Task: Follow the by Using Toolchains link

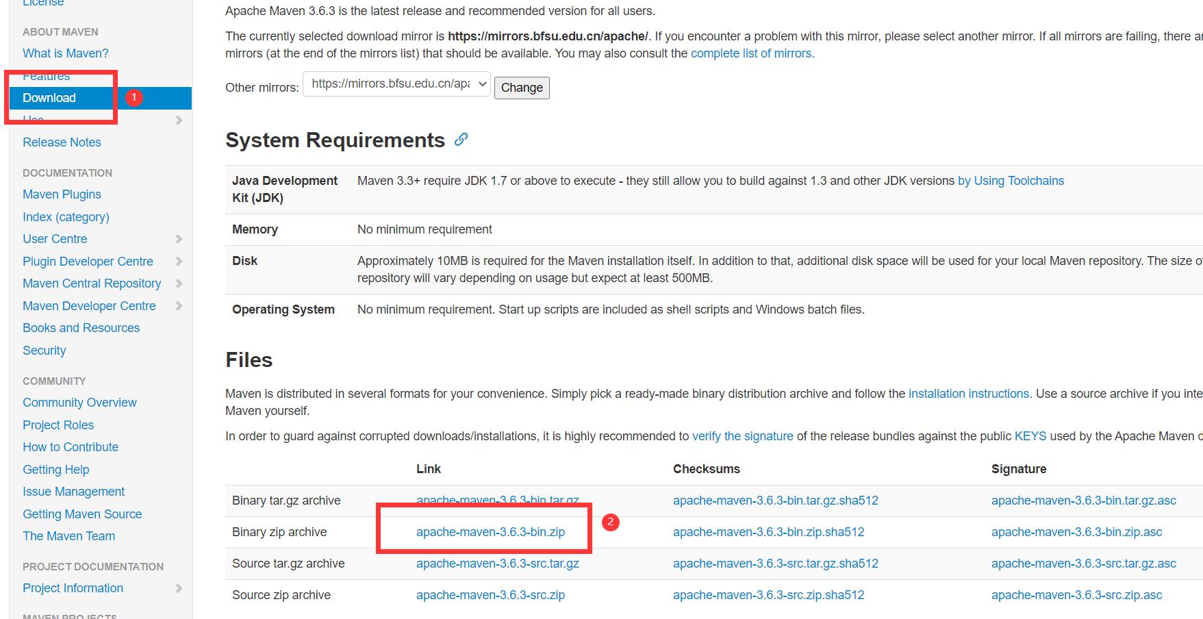Action: [x=1011, y=181]
